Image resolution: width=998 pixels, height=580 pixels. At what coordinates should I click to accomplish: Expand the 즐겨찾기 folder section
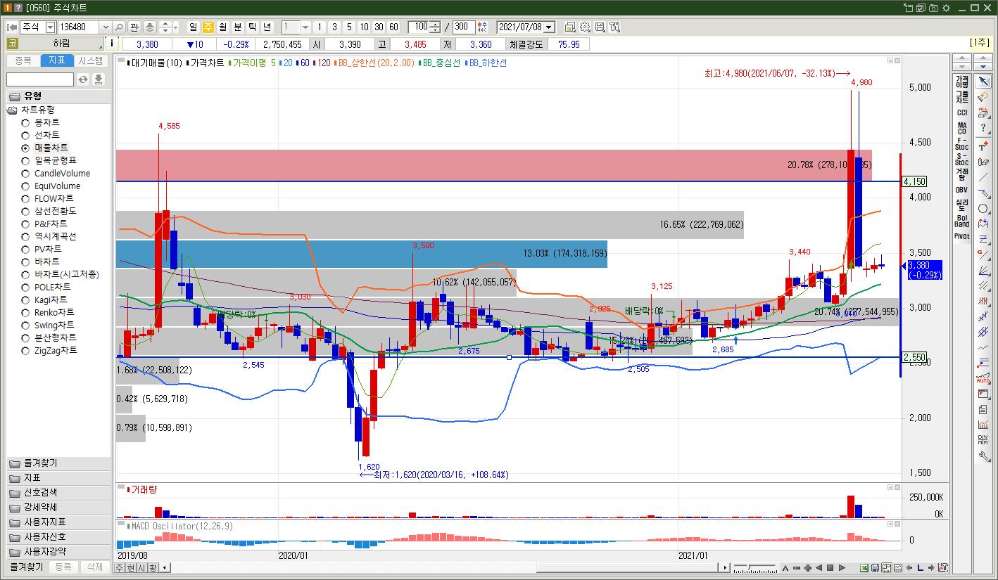coord(59,463)
